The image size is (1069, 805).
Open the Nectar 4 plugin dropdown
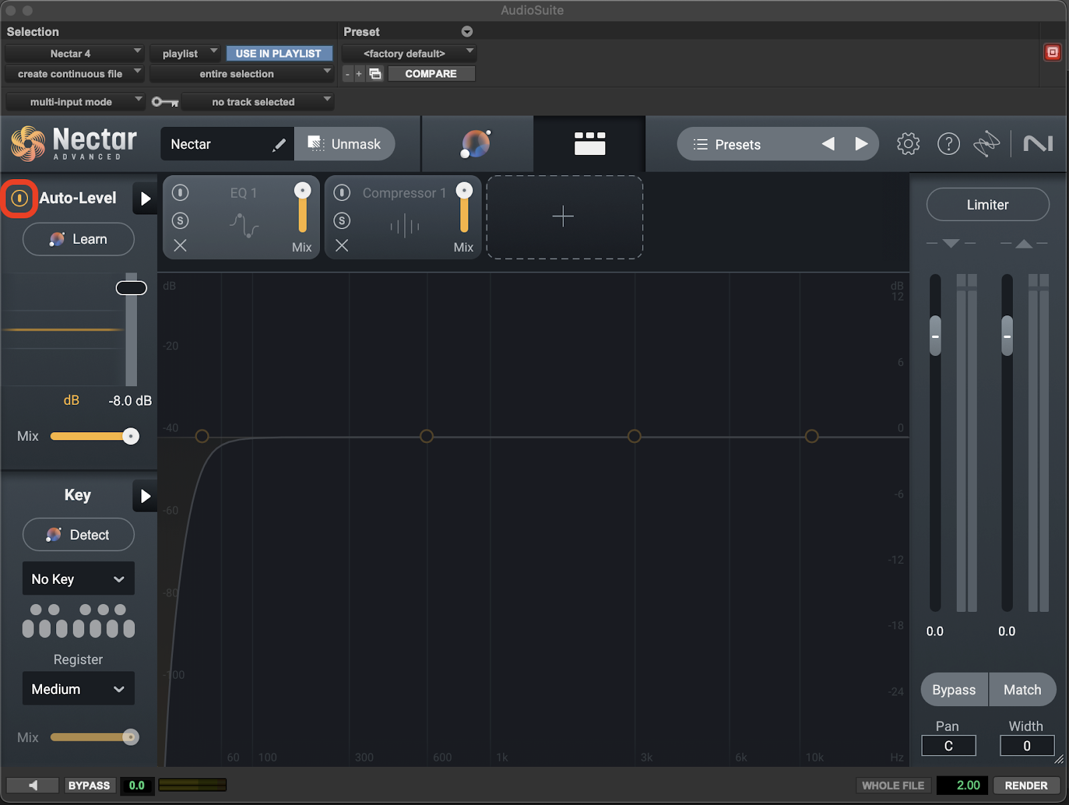(74, 53)
